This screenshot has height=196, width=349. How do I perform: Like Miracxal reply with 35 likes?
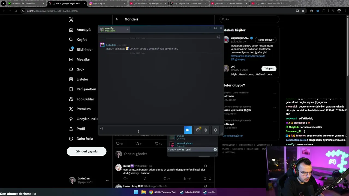[165, 179]
